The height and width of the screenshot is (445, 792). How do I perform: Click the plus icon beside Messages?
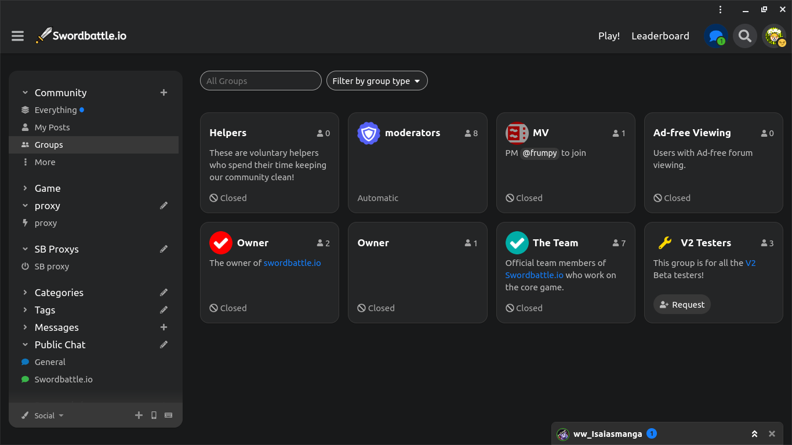(164, 327)
